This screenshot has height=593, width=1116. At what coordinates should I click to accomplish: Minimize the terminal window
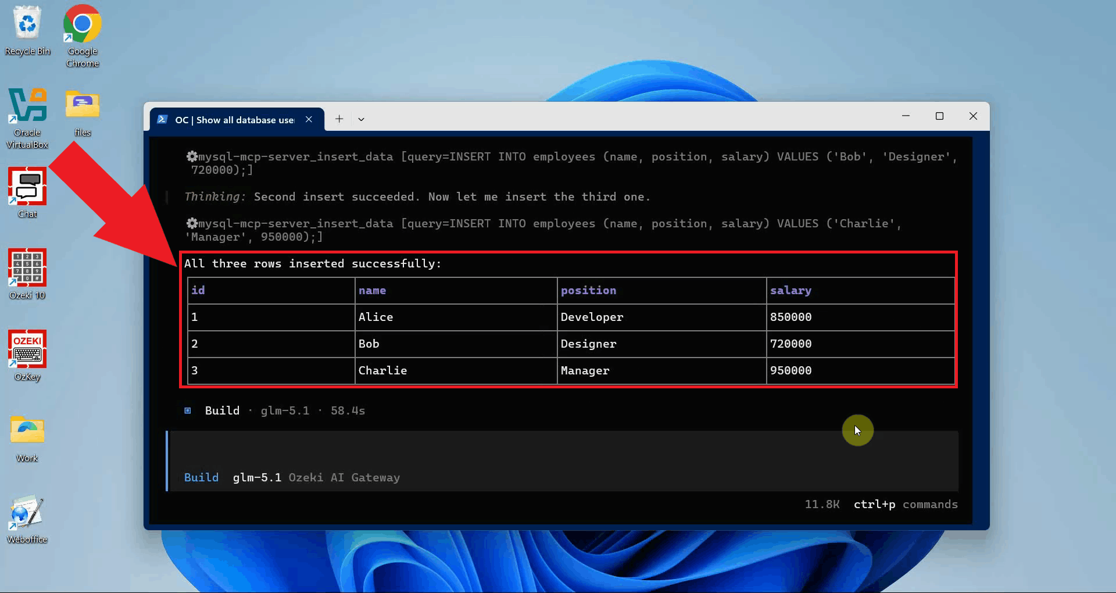(906, 116)
